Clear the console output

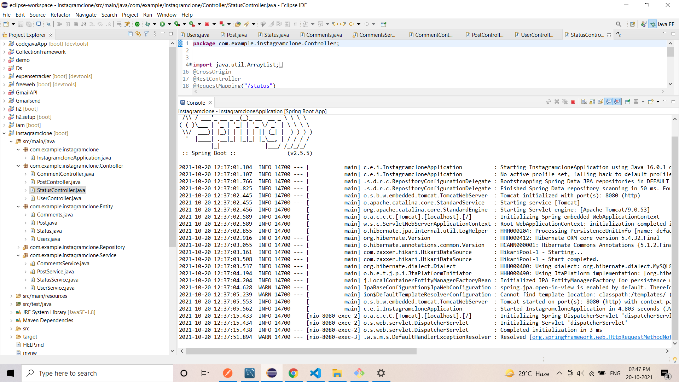(584, 102)
